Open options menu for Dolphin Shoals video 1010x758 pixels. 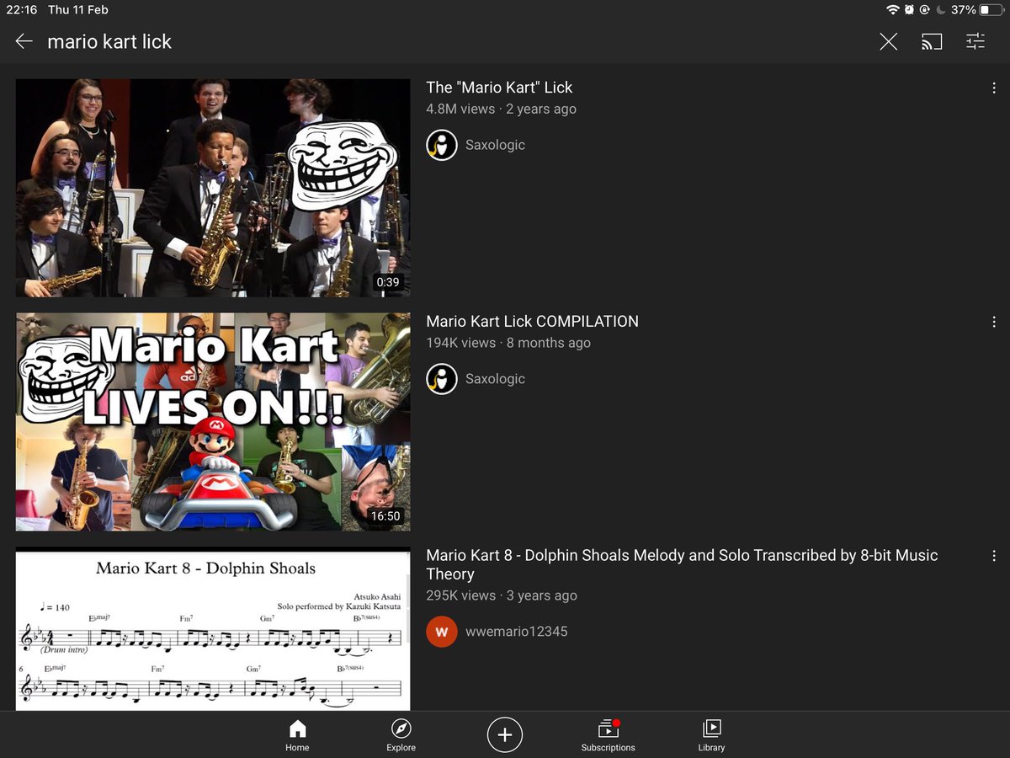coord(994,556)
